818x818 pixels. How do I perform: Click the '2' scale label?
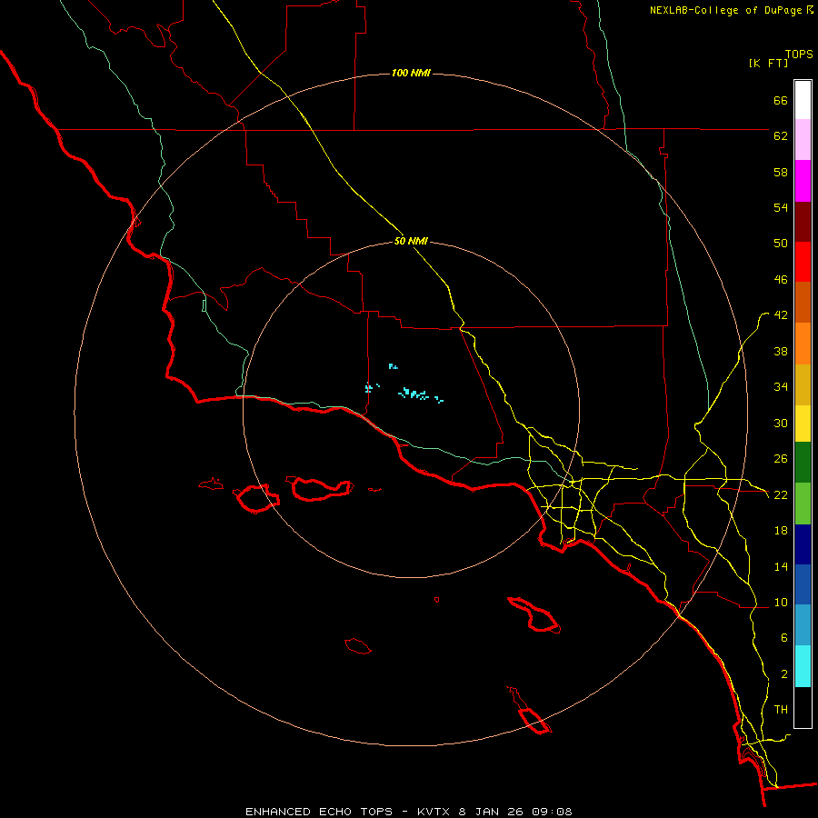784,674
